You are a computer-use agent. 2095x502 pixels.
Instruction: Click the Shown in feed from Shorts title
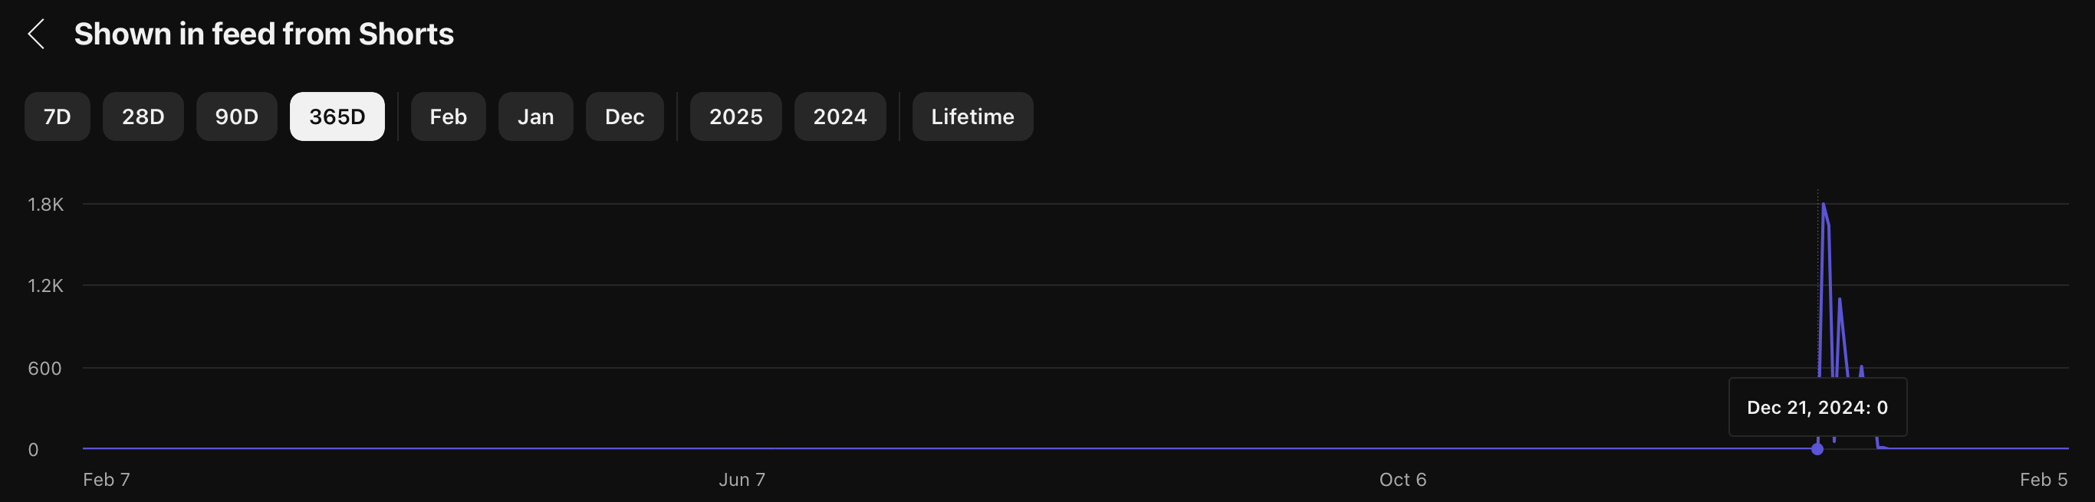[x=264, y=34]
